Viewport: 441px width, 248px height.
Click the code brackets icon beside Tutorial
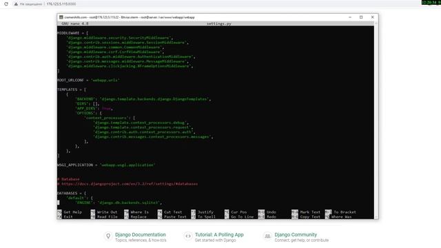click(x=188, y=236)
